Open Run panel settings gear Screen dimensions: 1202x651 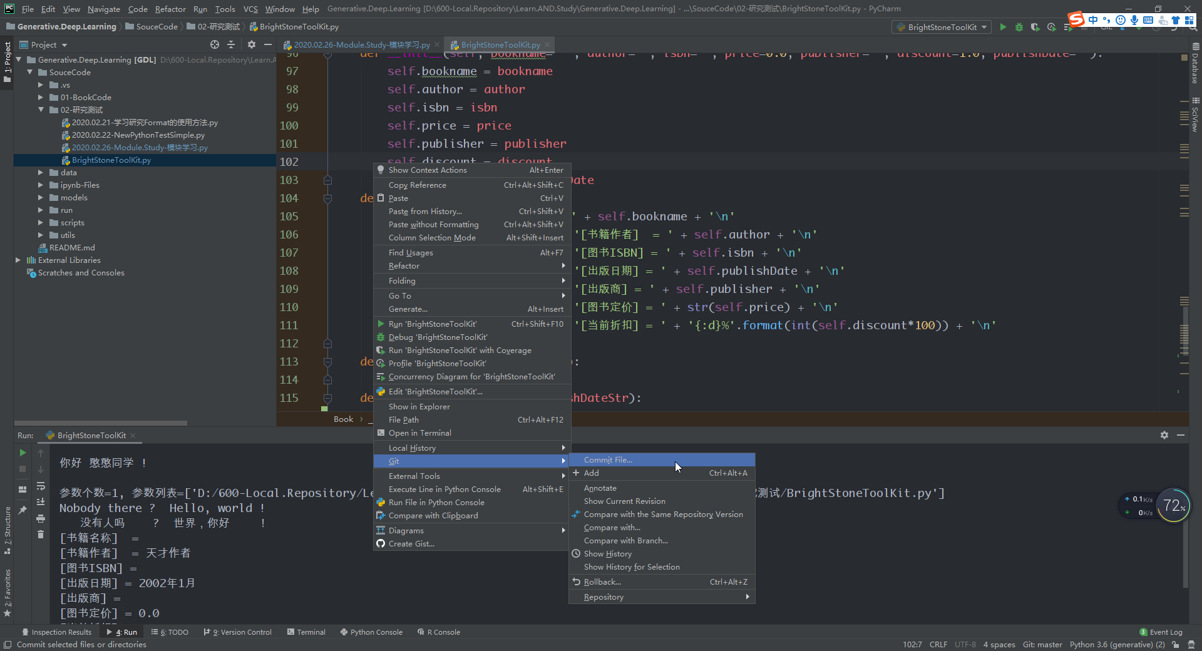click(1164, 435)
